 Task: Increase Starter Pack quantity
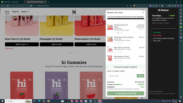121,43
